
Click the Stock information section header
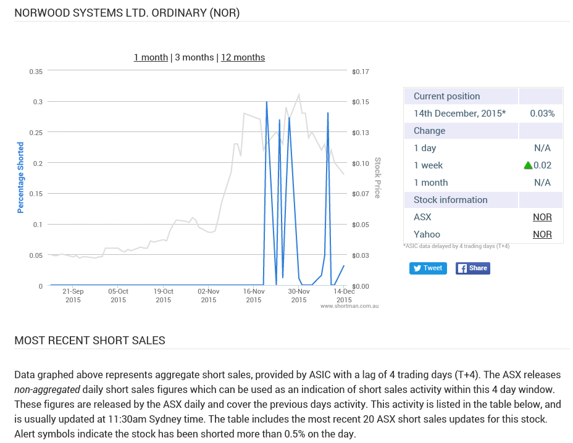coord(450,200)
